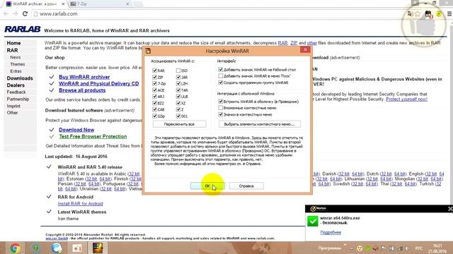Open Downloads in RARLAB sidebar
This screenshot has height=254, width=453.
coord(20,78)
